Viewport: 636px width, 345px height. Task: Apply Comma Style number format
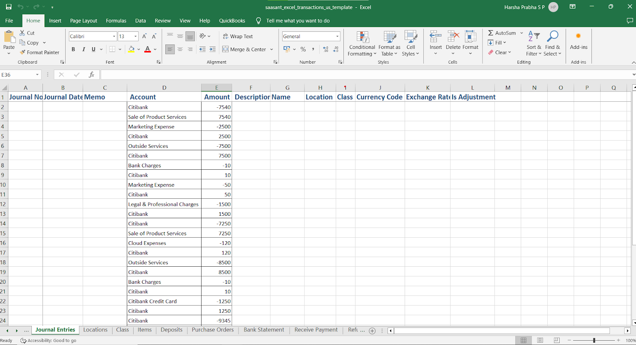click(x=313, y=49)
